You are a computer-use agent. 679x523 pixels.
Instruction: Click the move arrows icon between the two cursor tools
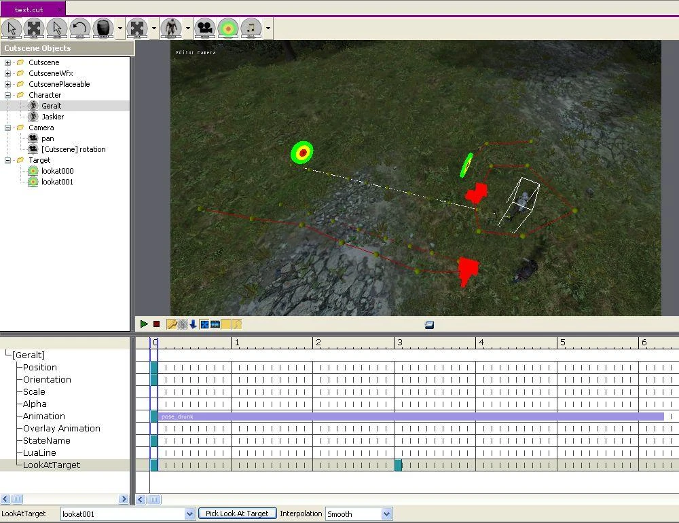pyautogui.click(x=34, y=28)
